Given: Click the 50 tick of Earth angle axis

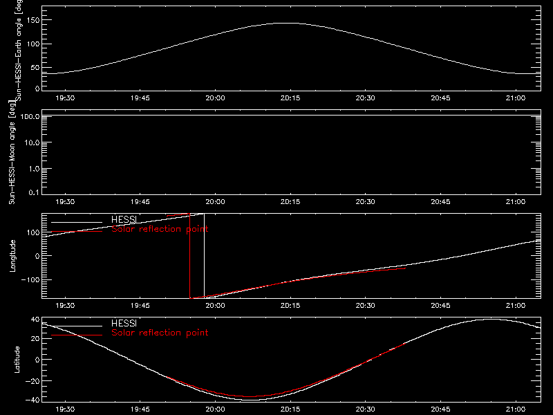Looking at the screenshot, I should coord(35,67).
